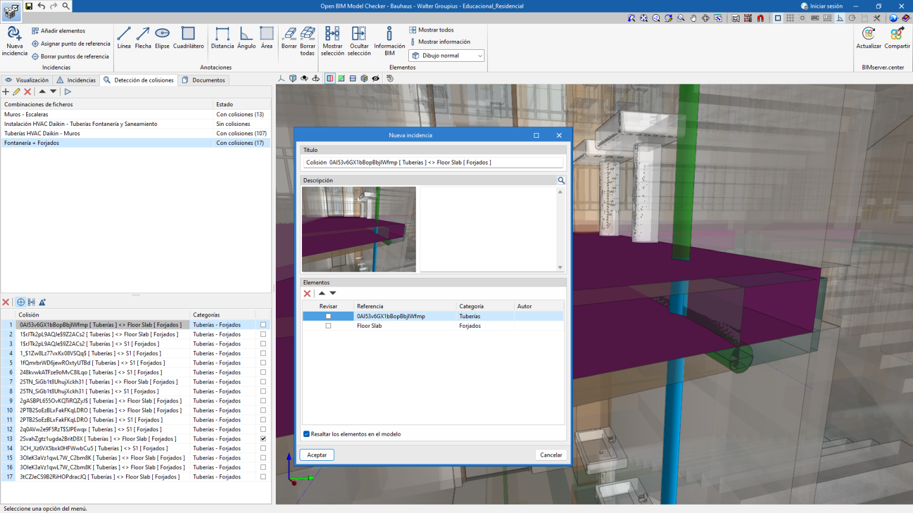Select the Muros - Escaleras combination row
913x513 pixels.
(136, 115)
